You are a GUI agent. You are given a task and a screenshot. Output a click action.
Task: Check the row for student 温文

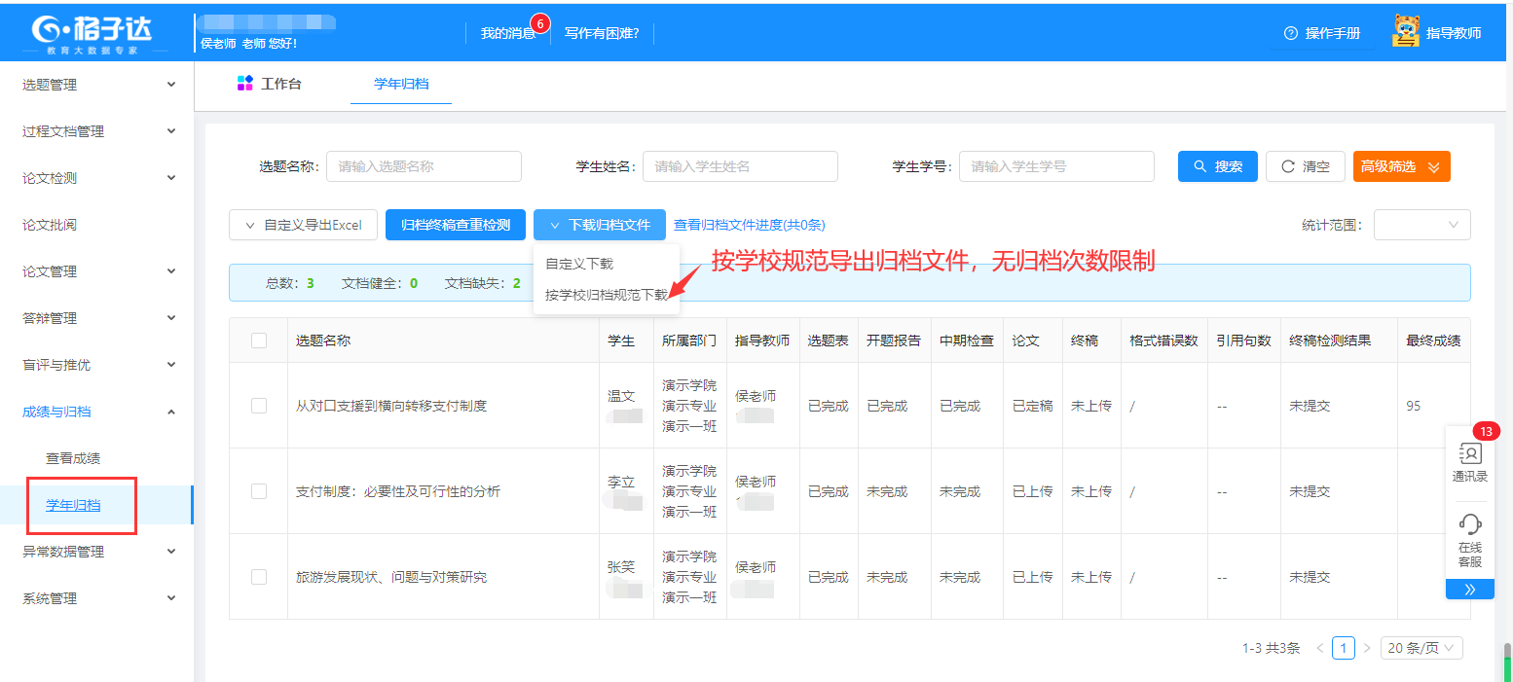tap(259, 406)
